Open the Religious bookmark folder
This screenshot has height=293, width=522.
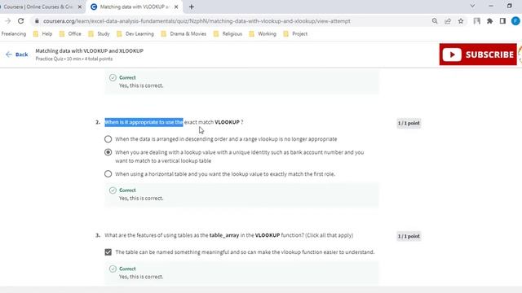pos(228,33)
